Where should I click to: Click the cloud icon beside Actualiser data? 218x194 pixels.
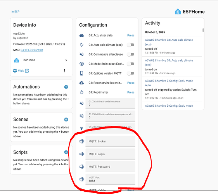pyautogui.click(x=81, y=35)
